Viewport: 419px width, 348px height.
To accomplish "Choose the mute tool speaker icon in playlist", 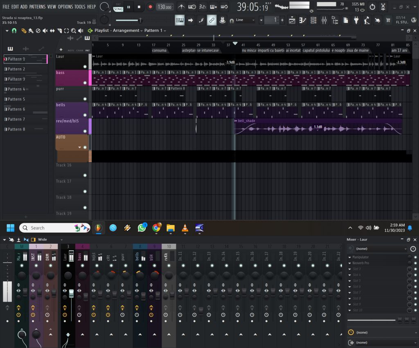I will point(45,31).
